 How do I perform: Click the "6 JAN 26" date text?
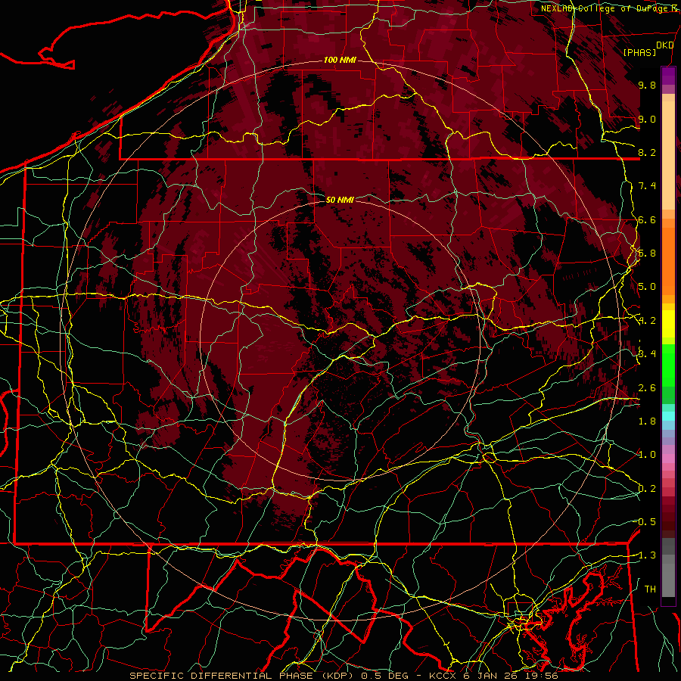pyautogui.click(x=491, y=676)
